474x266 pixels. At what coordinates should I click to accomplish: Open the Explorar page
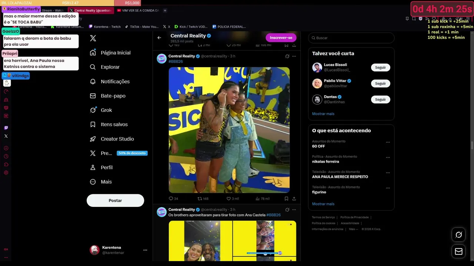105,67
